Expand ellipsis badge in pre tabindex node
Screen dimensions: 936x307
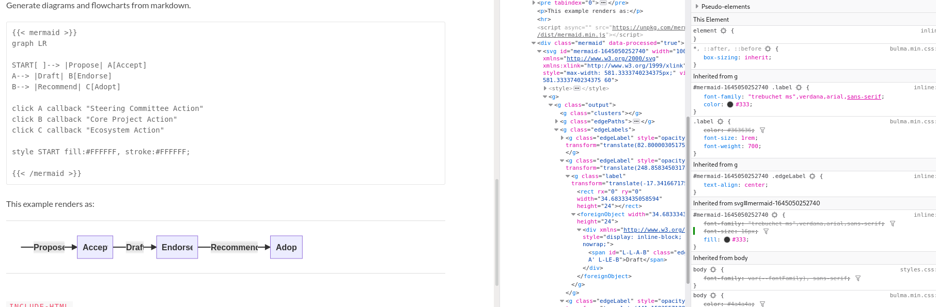603,3
